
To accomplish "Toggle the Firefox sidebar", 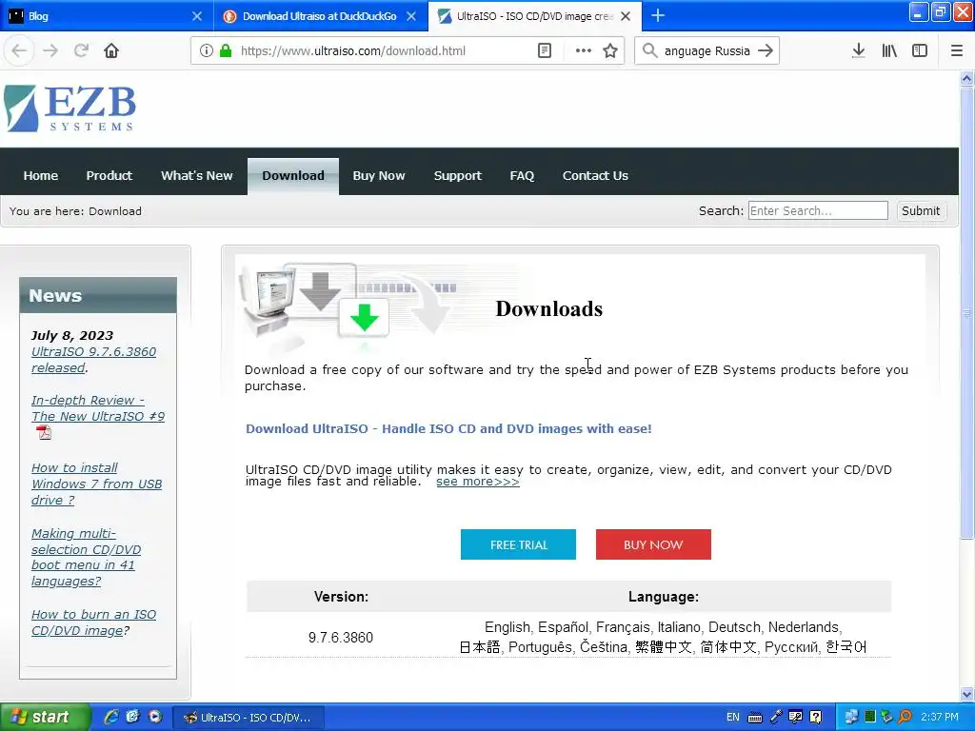I will pyautogui.click(x=920, y=50).
